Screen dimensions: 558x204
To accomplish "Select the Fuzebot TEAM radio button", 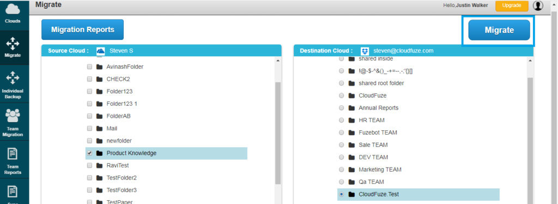I will (x=342, y=133).
